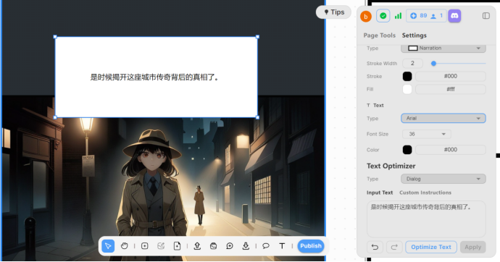The height and width of the screenshot is (262, 500).
Task: Open the Text Optimizer Dialog type dropdown
Action: 443,179
